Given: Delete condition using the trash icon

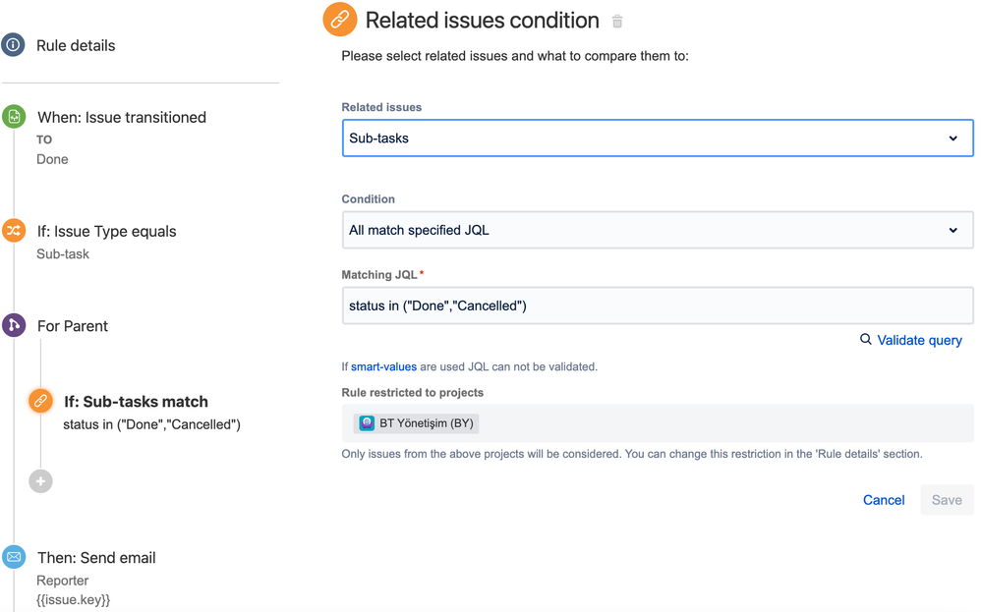Looking at the screenshot, I should 617,22.
